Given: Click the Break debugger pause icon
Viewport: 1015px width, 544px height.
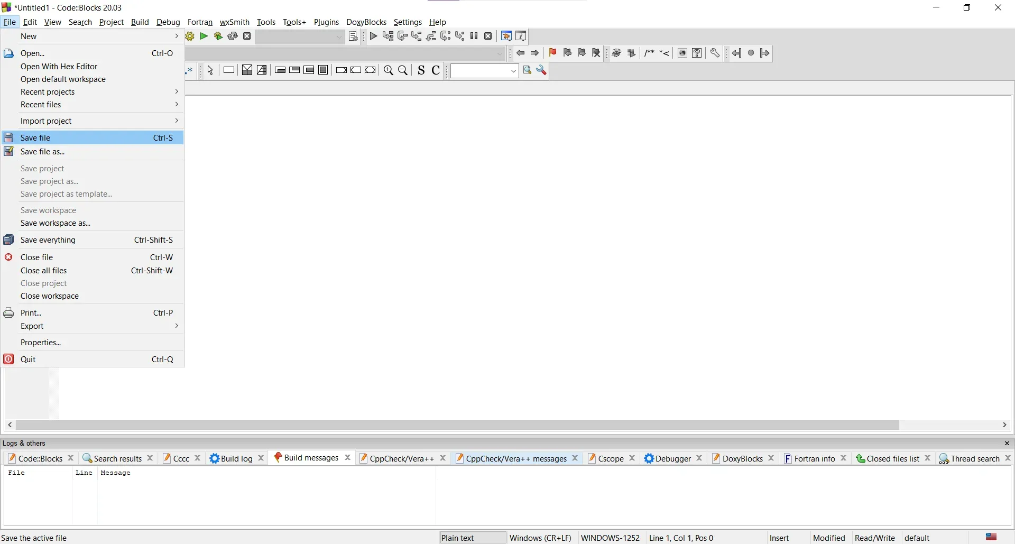Looking at the screenshot, I should (x=475, y=36).
